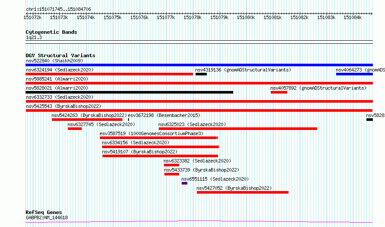Click the nsv5419107 (ByrskaBishop2022) label
The width and height of the screenshot is (385, 227).
click(x=140, y=152)
